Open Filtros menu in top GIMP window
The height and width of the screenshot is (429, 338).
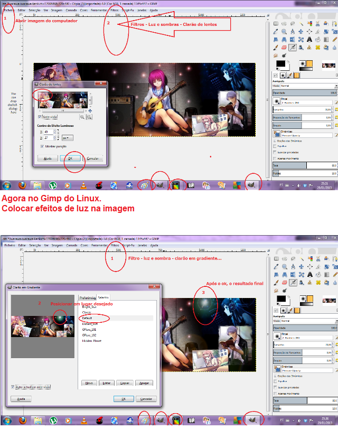click(115, 10)
